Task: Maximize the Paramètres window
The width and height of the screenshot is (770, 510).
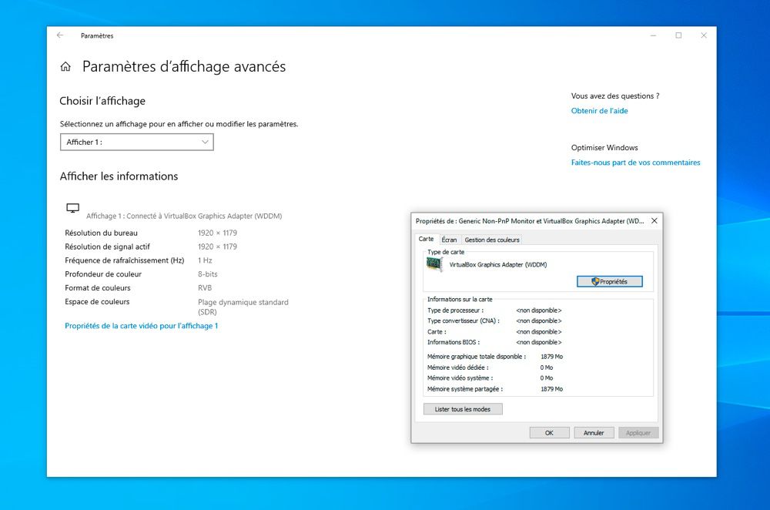Action: (x=678, y=35)
